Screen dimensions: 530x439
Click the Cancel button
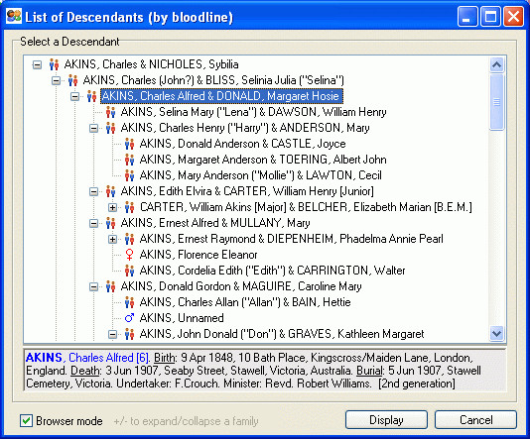(475, 420)
